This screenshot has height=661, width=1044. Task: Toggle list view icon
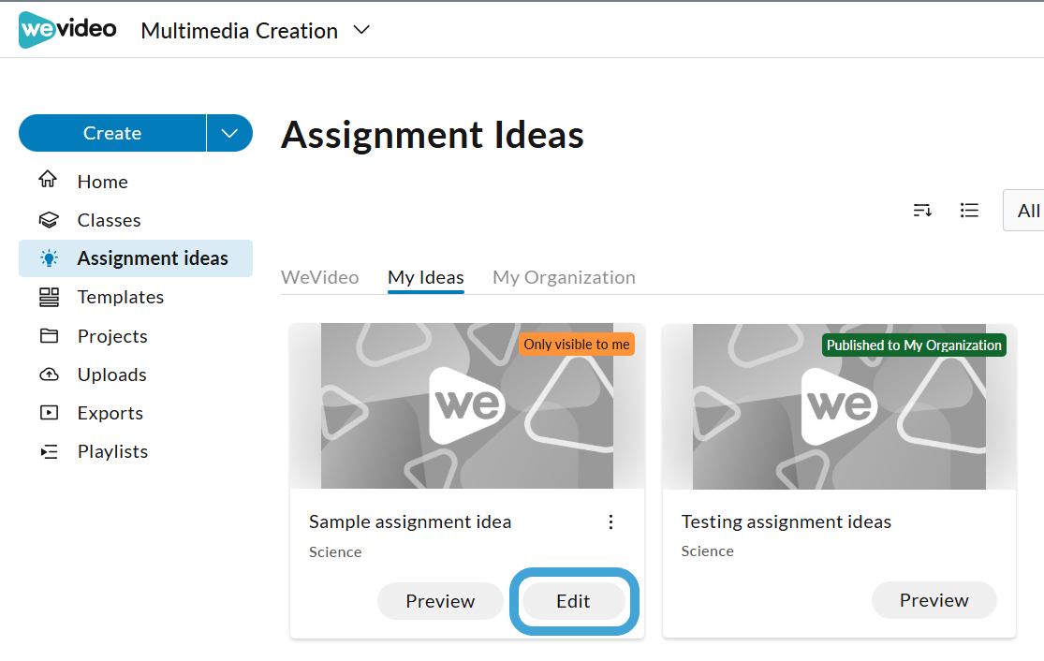(x=969, y=211)
